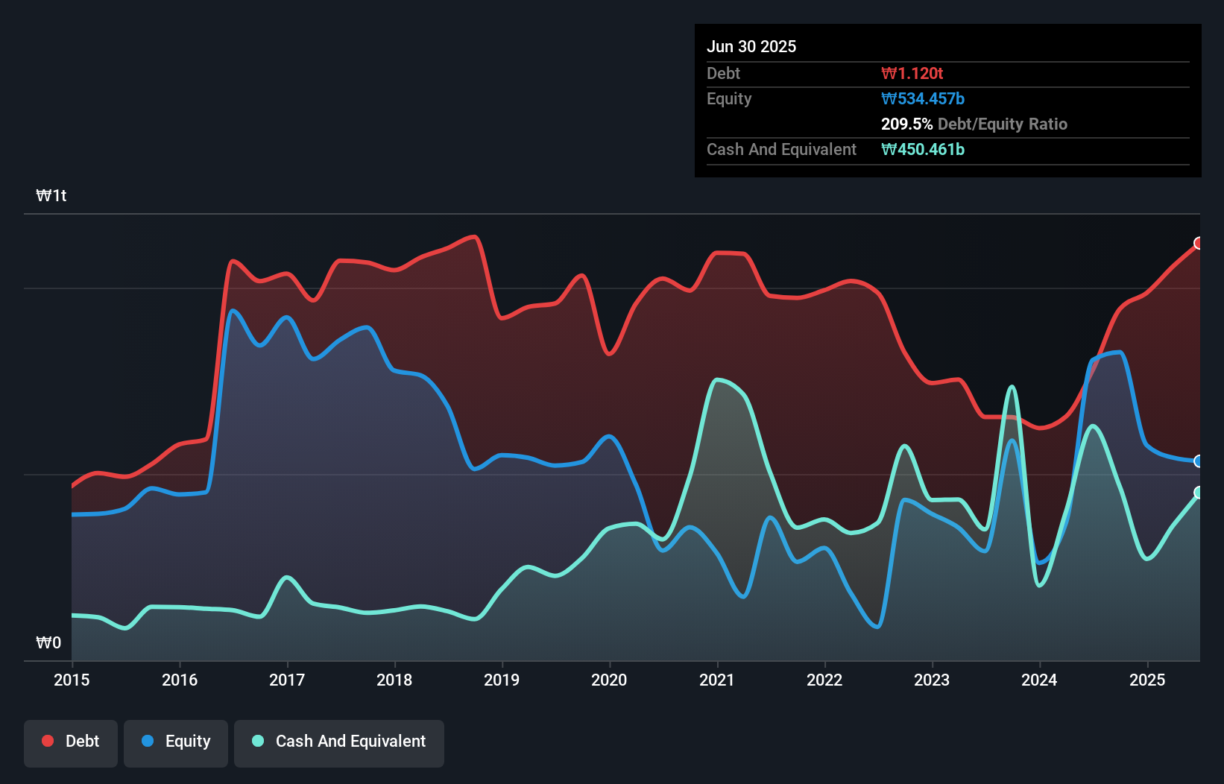
Task: Click the red Debt value indicator in tooltip
Action: [912, 73]
